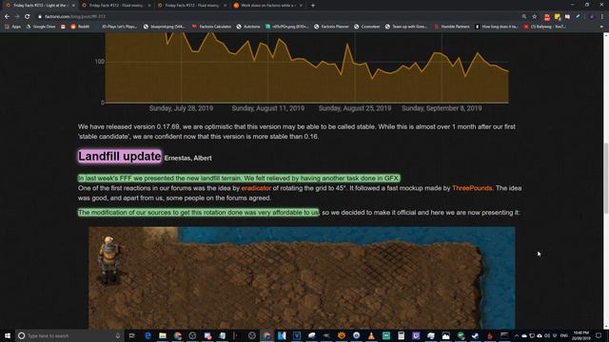Show more bookmarks overflow chevron
This screenshot has width=609, height=342.
tap(602, 27)
